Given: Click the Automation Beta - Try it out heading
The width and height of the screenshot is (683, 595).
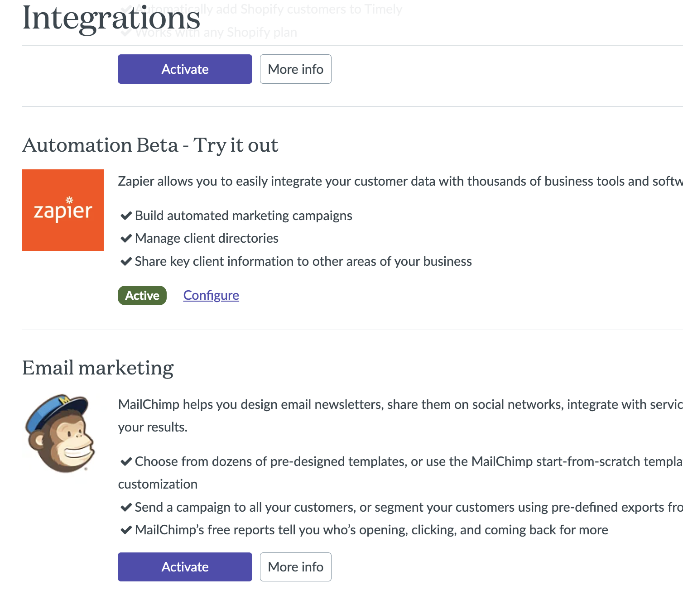Looking at the screenshot, I should point(150,145).
